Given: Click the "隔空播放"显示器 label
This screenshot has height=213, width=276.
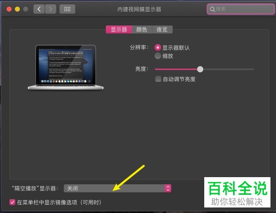Looking at the screenshot, I should 35,188.
